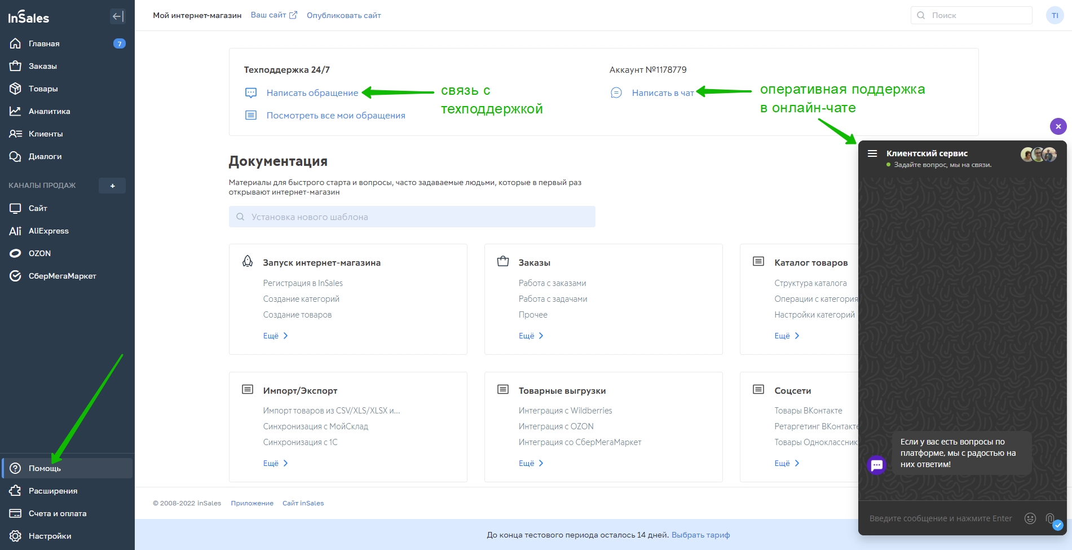
Task: Open the Сайт sales channel
Action: point(67,208)
